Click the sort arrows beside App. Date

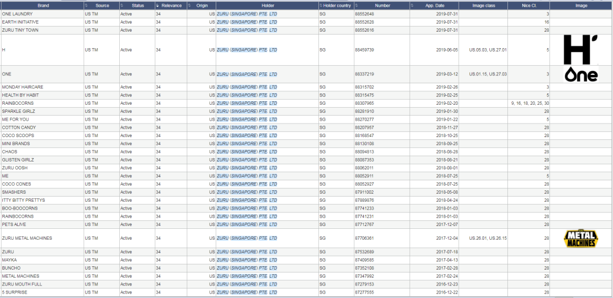click(x=412, y=6)
